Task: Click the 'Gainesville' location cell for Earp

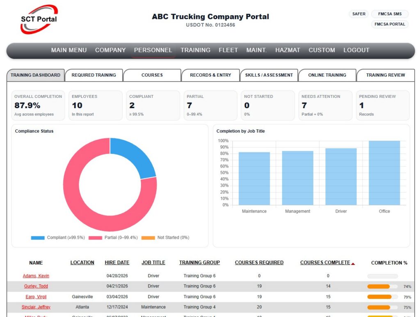Action: click(x=82, y=297)
